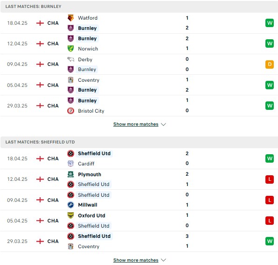Click the Millwall lion crest icon
The height and width of the screenshot is (265, 278).
[70, 205]
